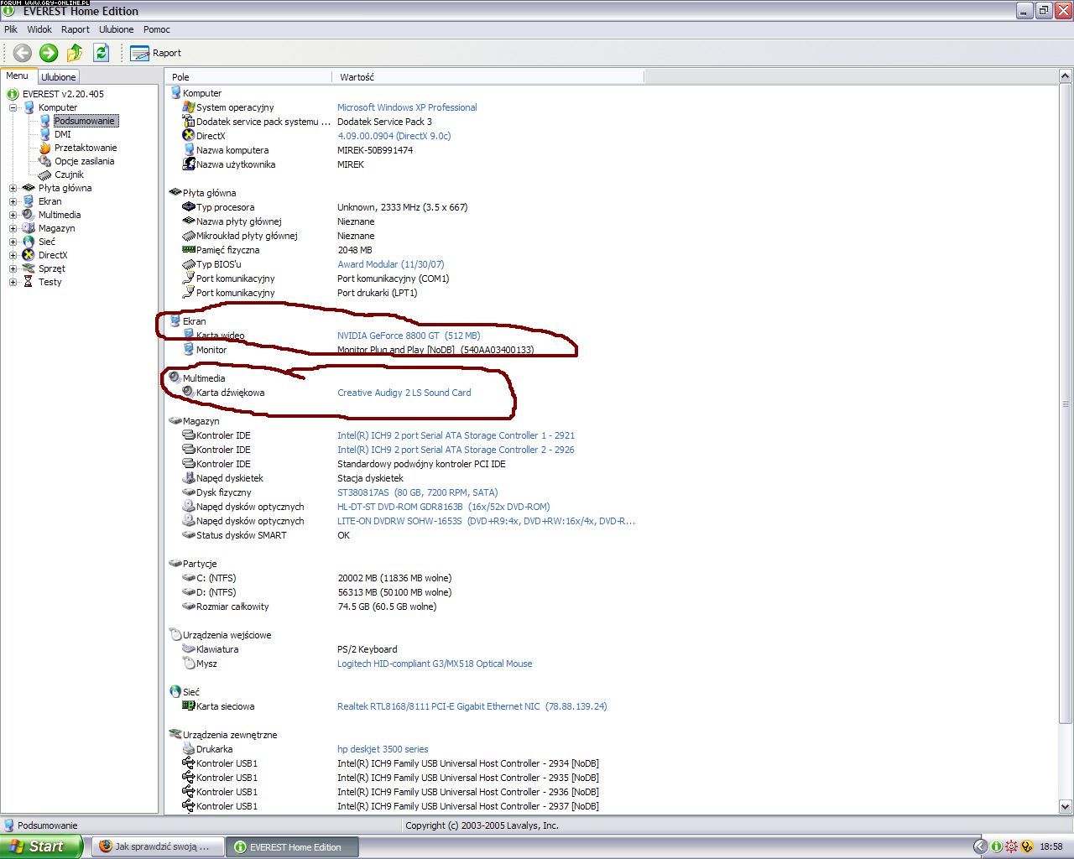Click the Drukarka printer icon
Viewport: 1074px width, 859px height.
(189, 749)
